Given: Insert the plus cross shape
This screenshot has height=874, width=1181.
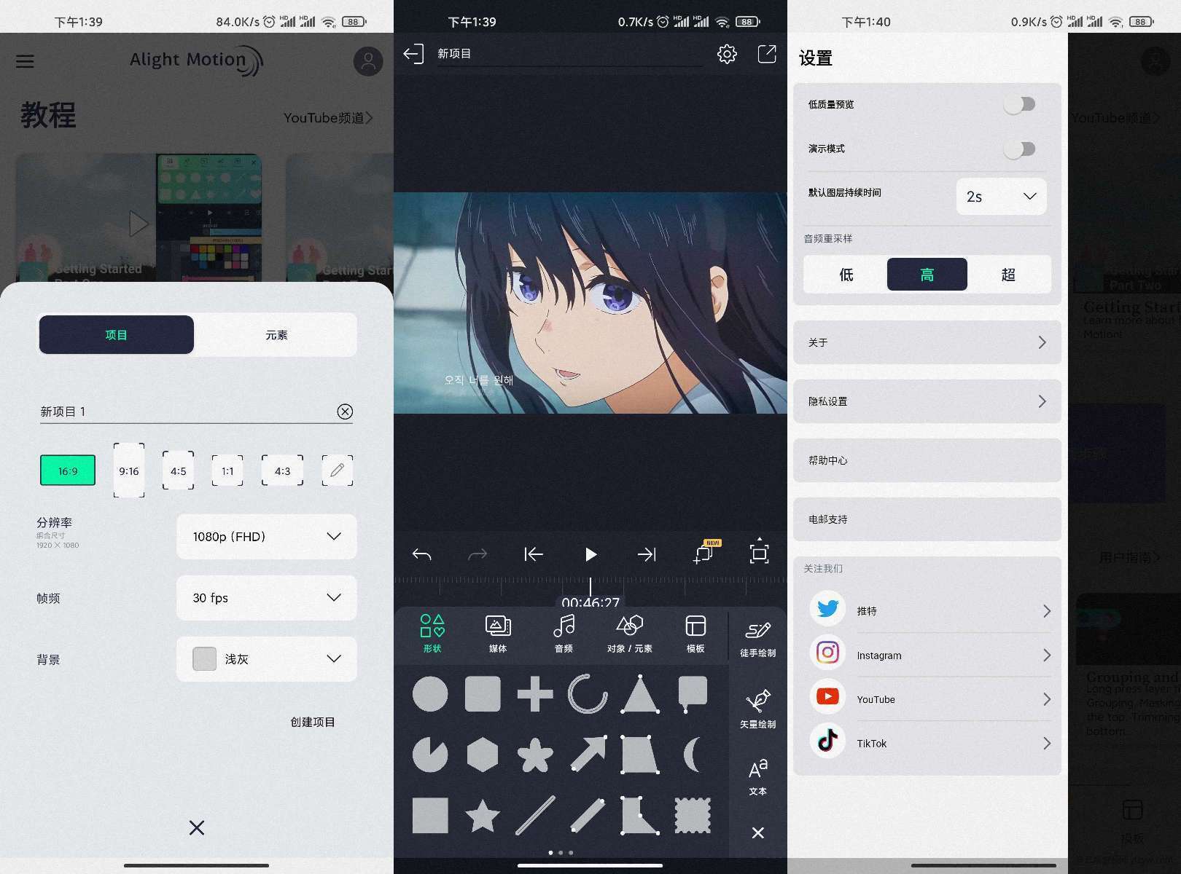Looking at the screenshot, I should pos(535,693).
